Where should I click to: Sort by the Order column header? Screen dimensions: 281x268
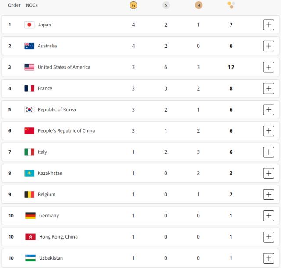point(14,5)
